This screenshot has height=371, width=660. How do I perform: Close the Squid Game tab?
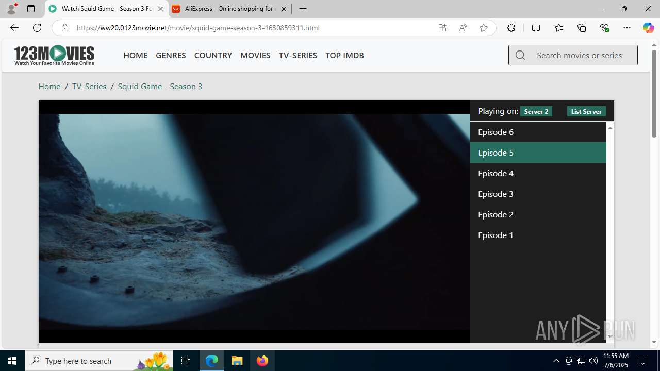[x=160, y=9]
